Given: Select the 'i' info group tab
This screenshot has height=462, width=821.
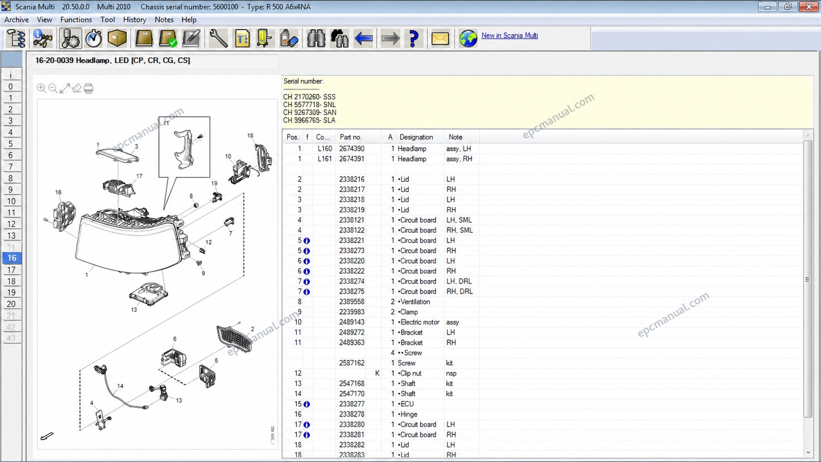Looking at the screenshot, I should click(x=11, y=75).
